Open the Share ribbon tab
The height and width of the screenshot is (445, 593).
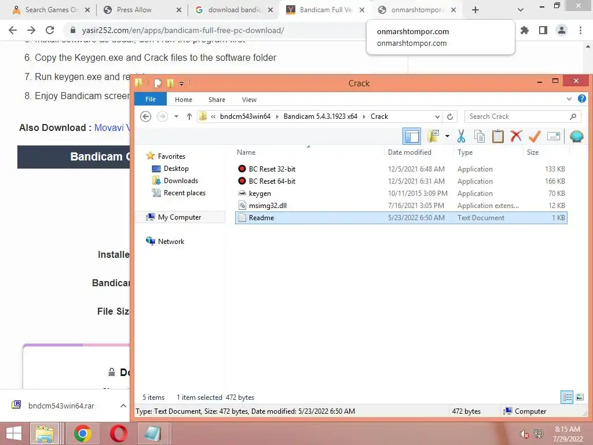pyautogui.click(x=217, y=100)
